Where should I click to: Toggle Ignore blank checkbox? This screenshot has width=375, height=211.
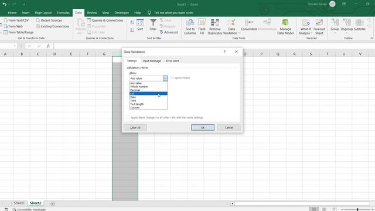point(172,78)
